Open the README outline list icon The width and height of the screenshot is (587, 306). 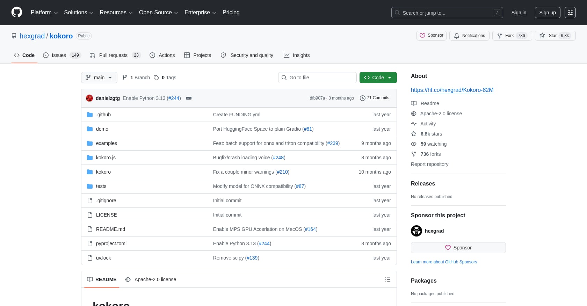click(388, 279)
